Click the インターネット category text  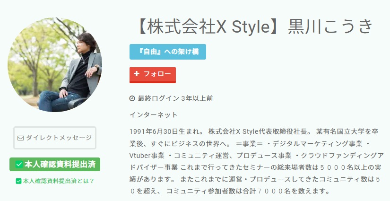[x=154, y=115]
